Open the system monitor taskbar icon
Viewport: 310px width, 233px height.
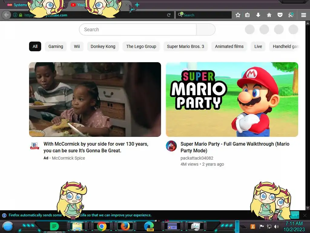tap(196, 226)
